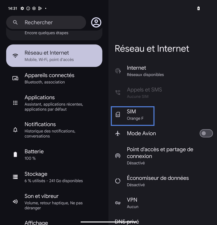This screenshot has height=225, width=217.
Task: Toggle the Mode Avion switch
Action: tap(206, 133)
